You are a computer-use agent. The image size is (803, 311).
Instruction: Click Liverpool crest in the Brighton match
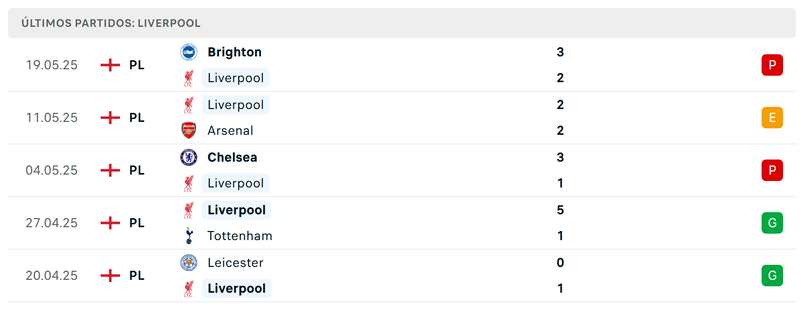click(x=188, y=78)
